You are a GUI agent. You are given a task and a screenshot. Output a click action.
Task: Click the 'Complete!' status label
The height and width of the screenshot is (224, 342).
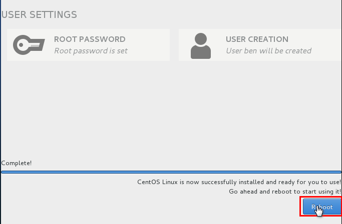tap(17, 163)
